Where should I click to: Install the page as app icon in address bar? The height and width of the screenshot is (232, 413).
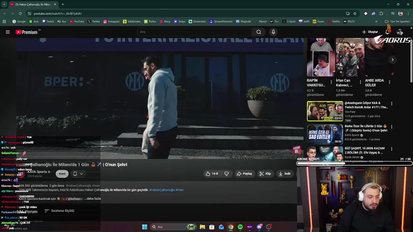click(x=348, y=14)
